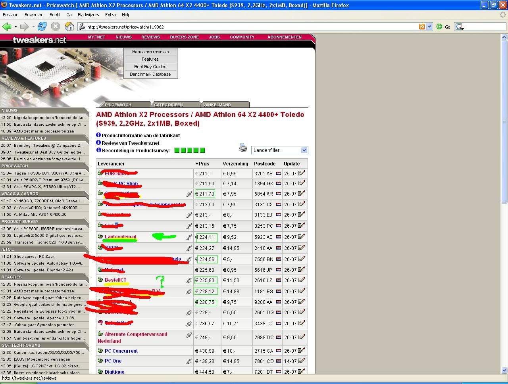Click the info icon beside Review van Tweakers.net
This screenshot has width=508, height=384.
(x=98, y=142)
